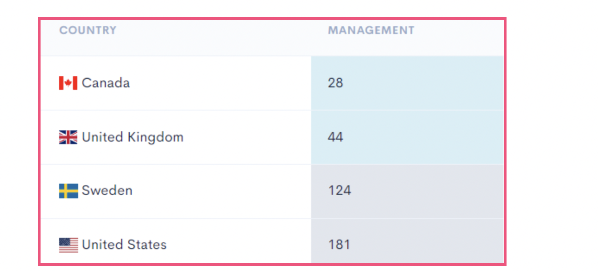Viewport: 598px width, 271px height.
Task: Click the management value 181 cell
Action: [407, 241]
